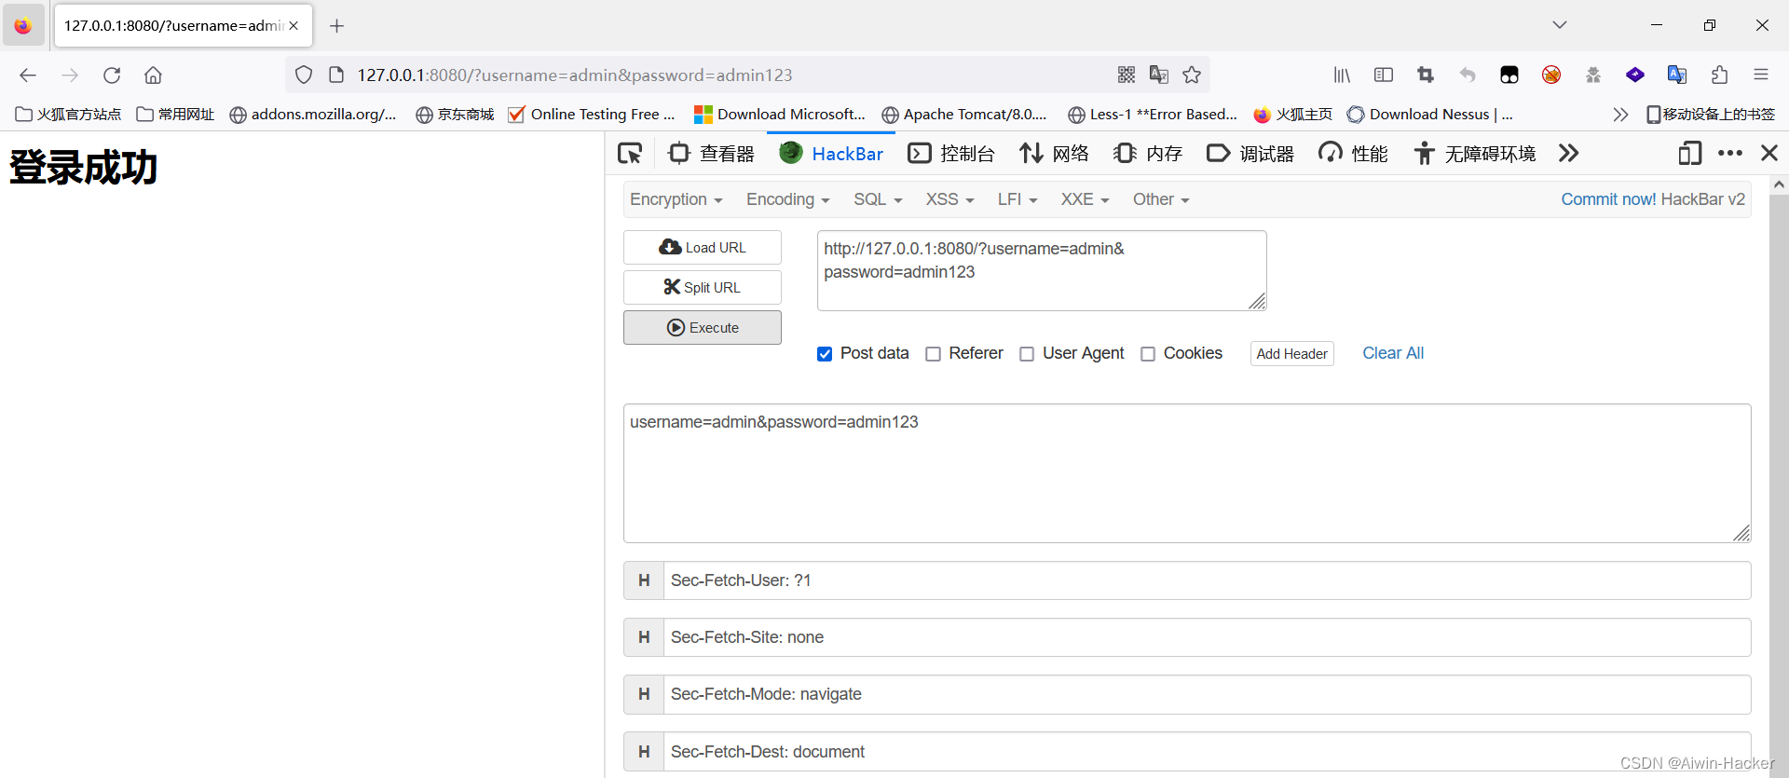The height and width of the screenshot is (778, 1789).
Task: Open a new browser tab
Action: tap(337, 26)
